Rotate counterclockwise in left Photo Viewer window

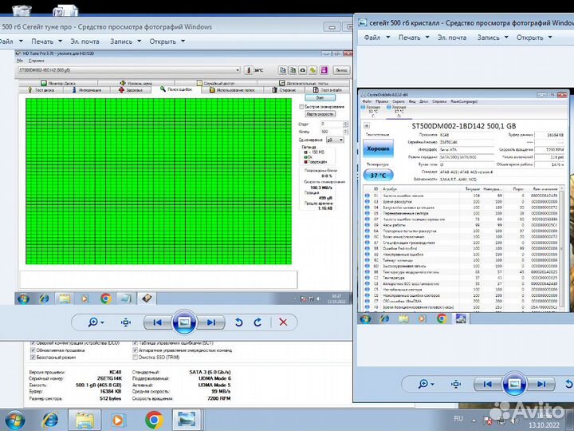pos(238,322)
